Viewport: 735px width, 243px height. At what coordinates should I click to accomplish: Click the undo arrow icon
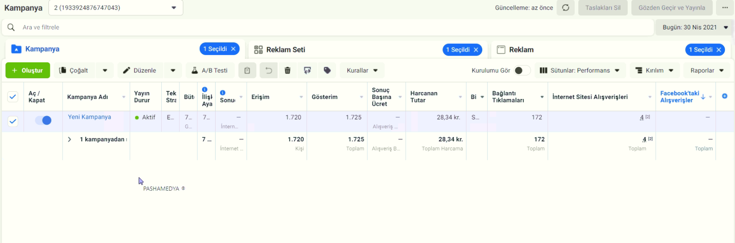pyautogui.click(x=269, y=70)
